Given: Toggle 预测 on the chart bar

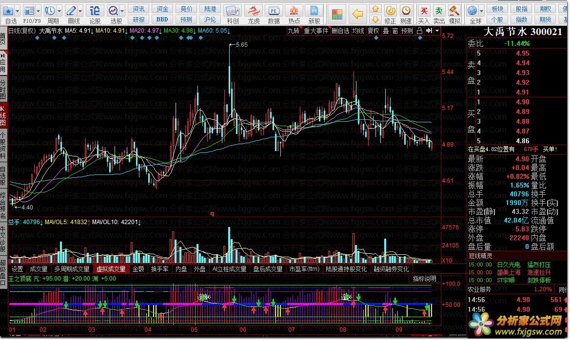Looking at the screenshot, I should click(407, 31).
